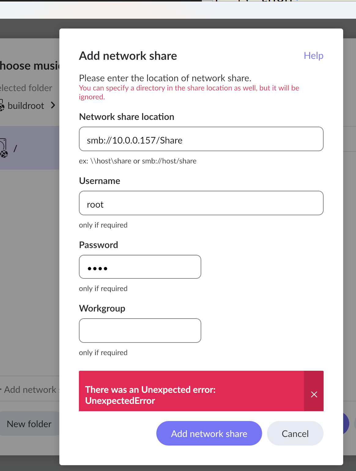Click the New folder button
Viewport: 356px width, 471px height.
29,424
